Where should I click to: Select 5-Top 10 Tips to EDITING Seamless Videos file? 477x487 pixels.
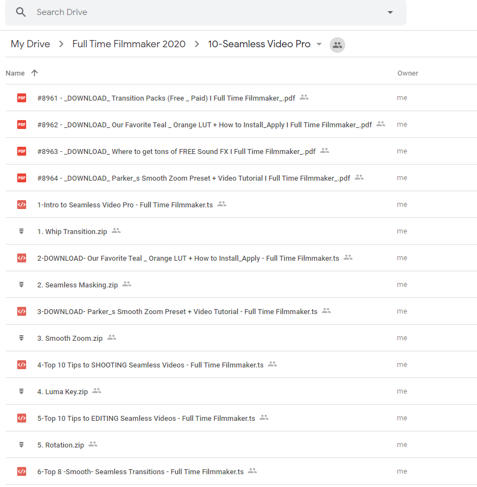[x=146, y=419]
